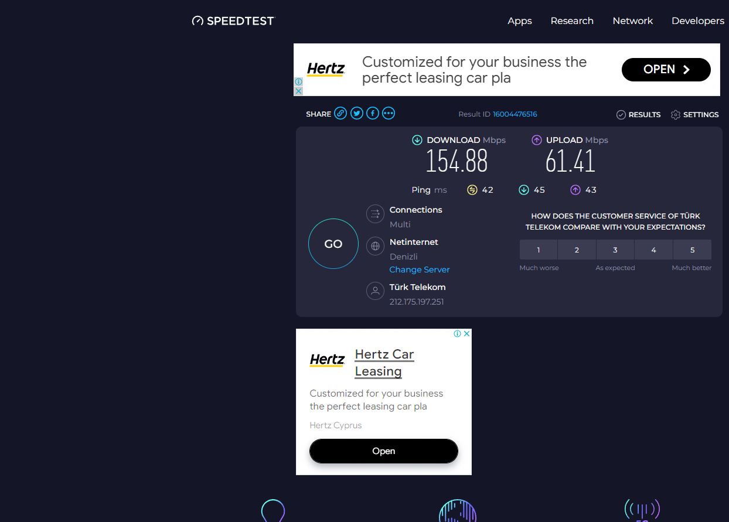Select rating 3 As expected
Viewport: 729px width, 522px height.
615,250
